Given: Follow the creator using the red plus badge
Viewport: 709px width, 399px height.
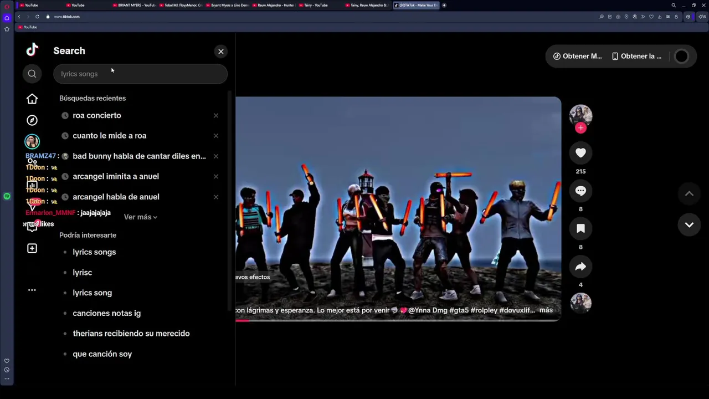Looking at the screenshot, I should click(580, 128).
